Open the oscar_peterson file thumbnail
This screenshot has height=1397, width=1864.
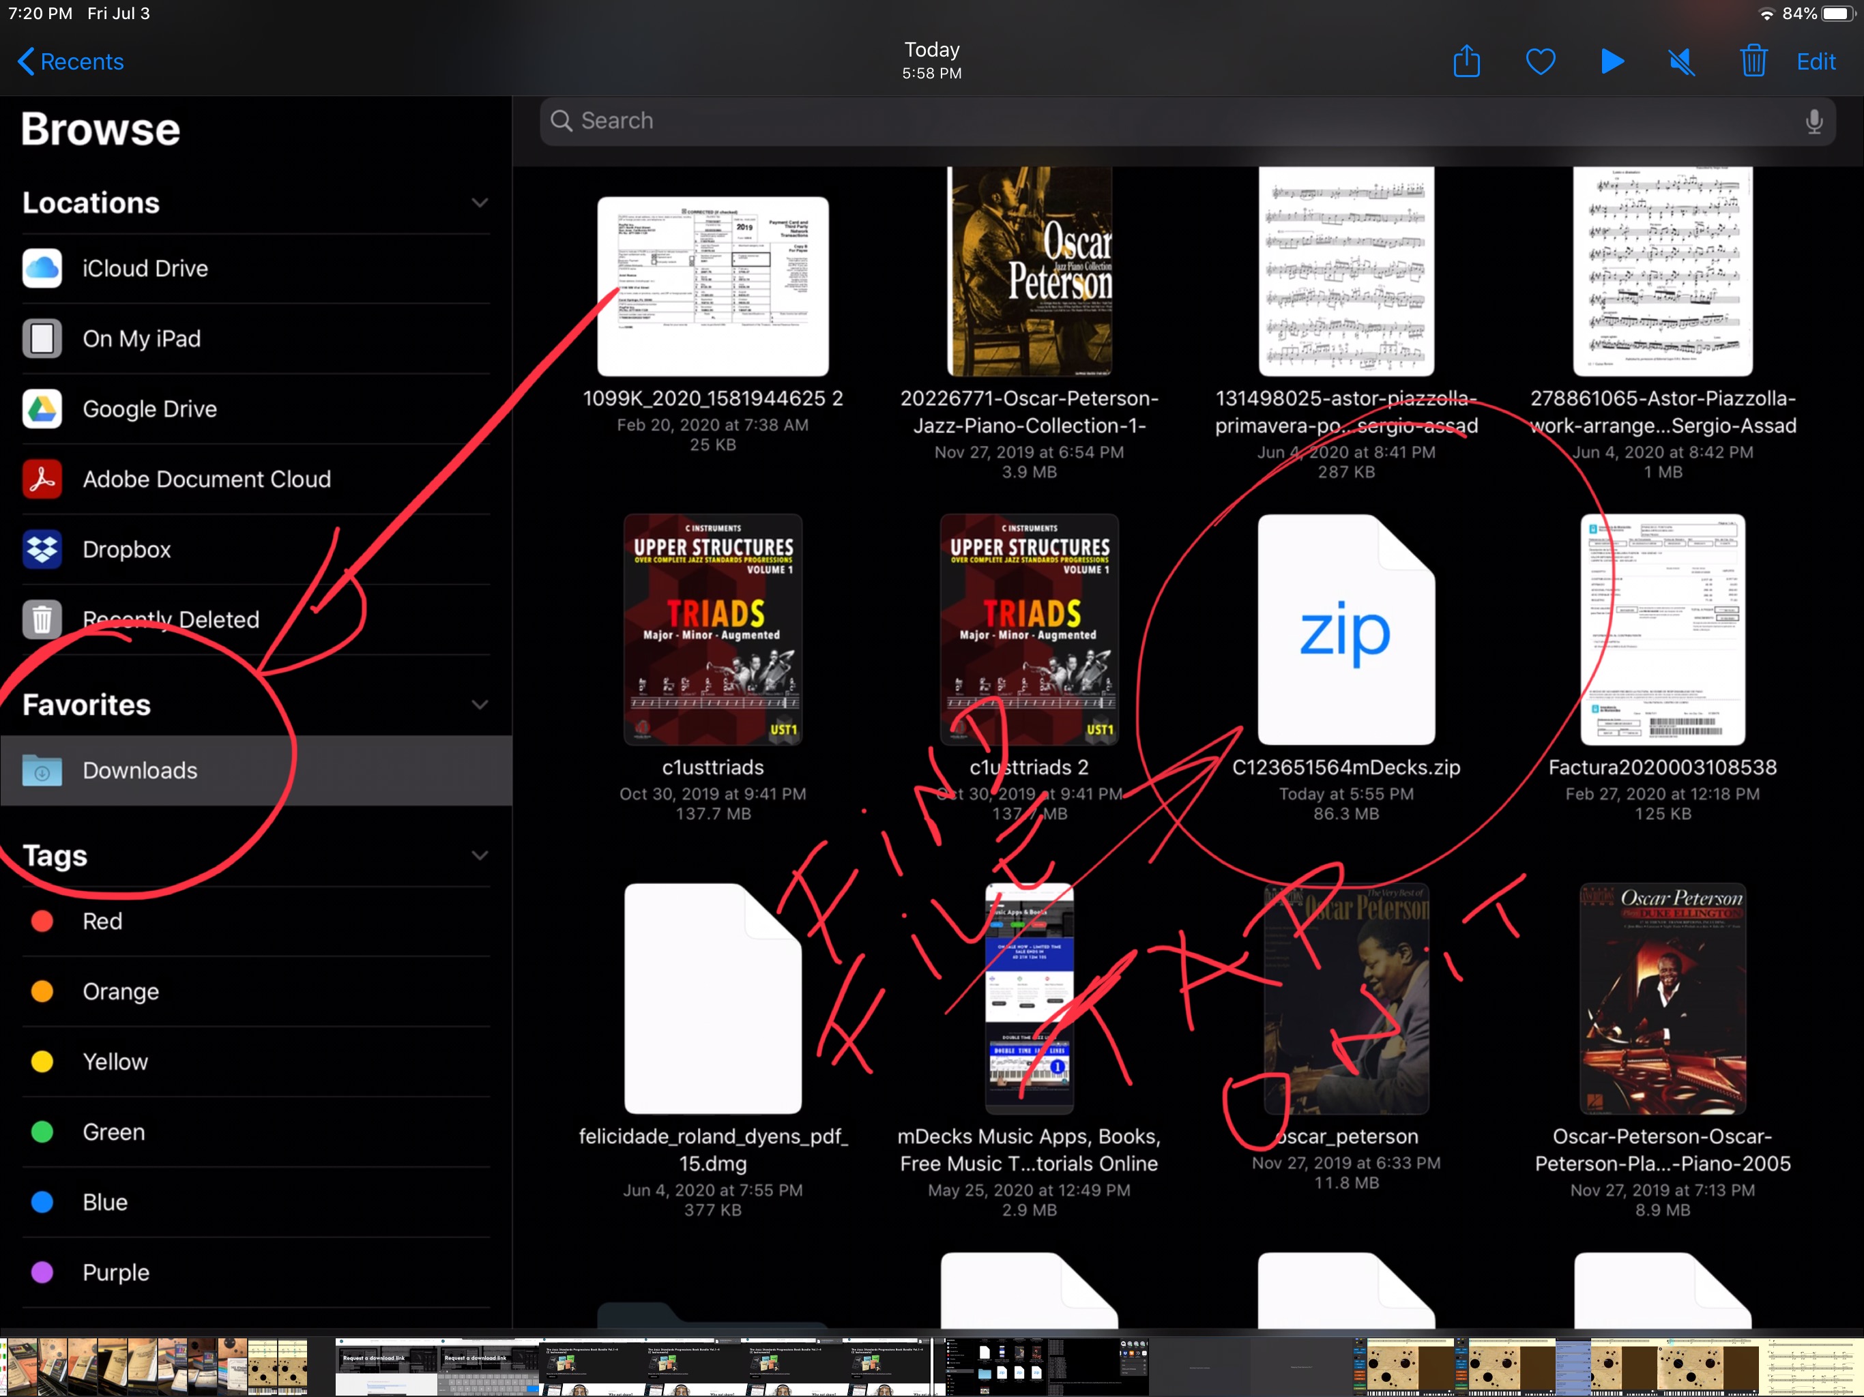pos(1345,999)
